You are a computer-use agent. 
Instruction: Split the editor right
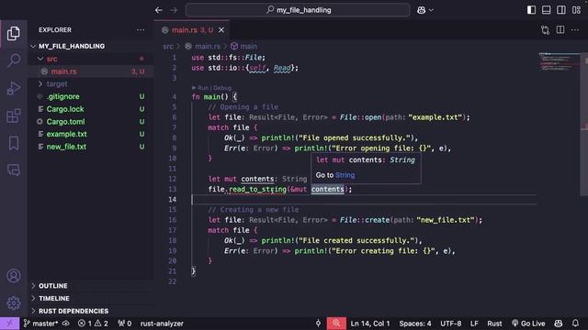pyautogui.click(x=560, y=30)
